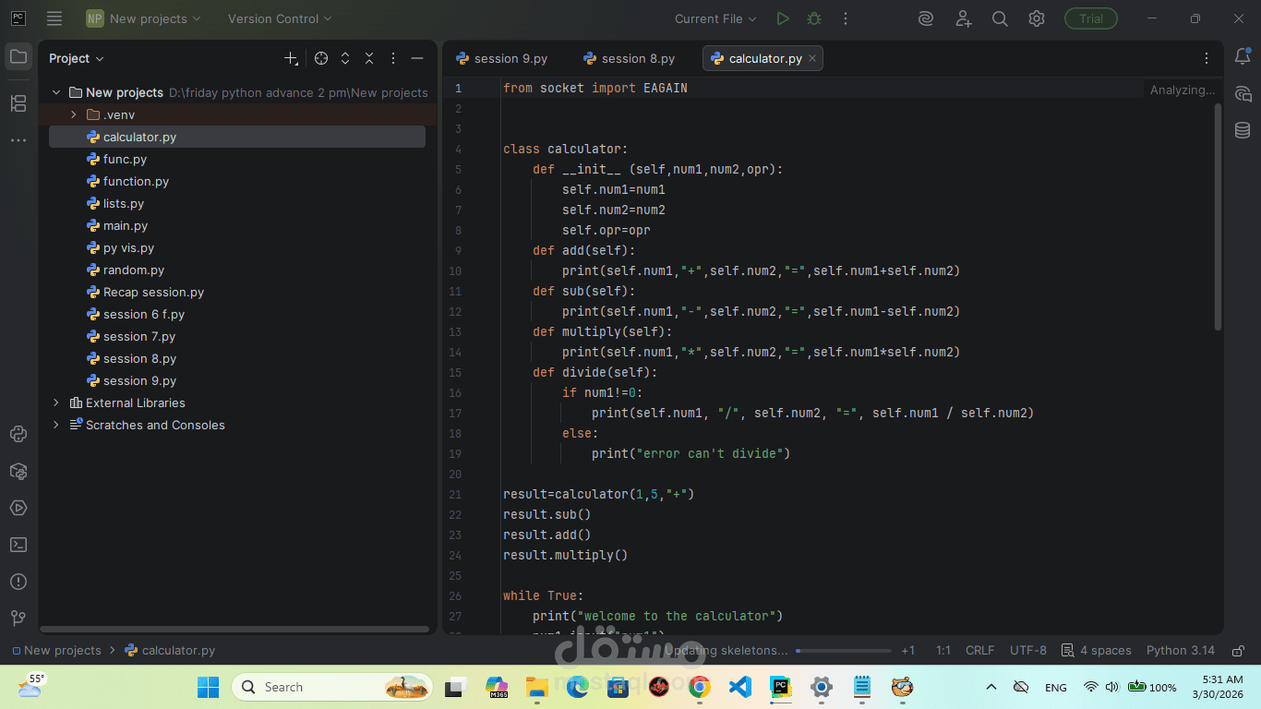Collapse all in Project panel
Image resolution: width=1261 pixels, height=709 pixels.
coord(369,58)
